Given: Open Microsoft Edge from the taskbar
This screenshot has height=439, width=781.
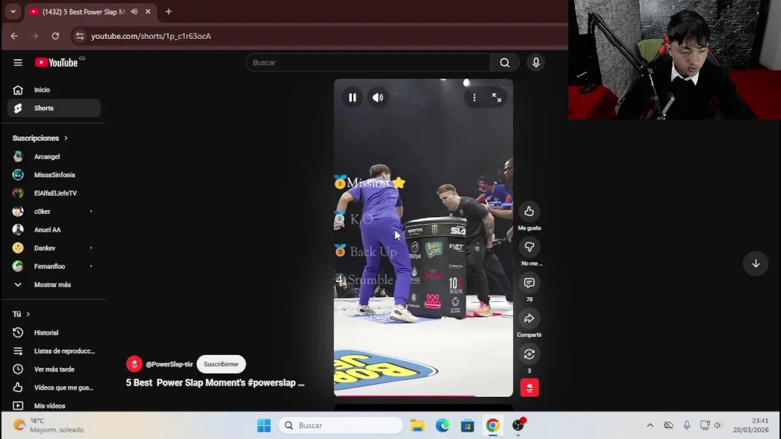Looking at the screenshot, I should [x=442, y=426].
